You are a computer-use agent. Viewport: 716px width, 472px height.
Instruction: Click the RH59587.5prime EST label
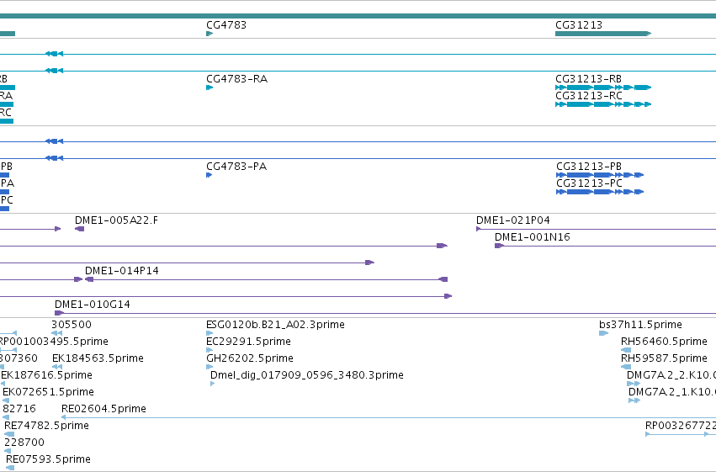tap(664, 358)
